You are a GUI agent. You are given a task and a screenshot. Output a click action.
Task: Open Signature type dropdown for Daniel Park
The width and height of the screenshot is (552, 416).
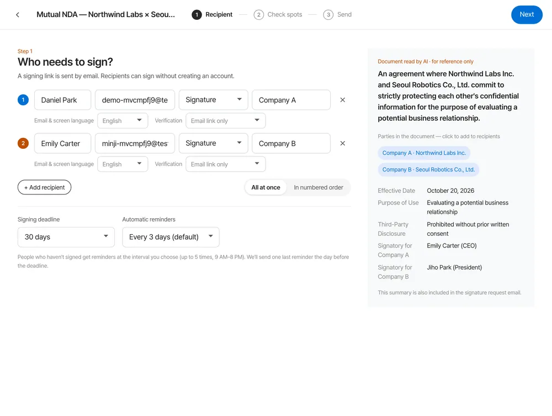(213, 100)
